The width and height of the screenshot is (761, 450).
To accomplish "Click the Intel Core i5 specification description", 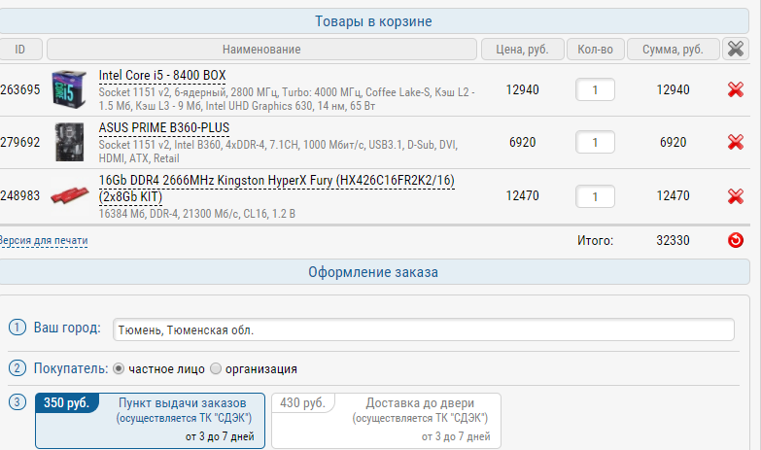I will (287, 99).
